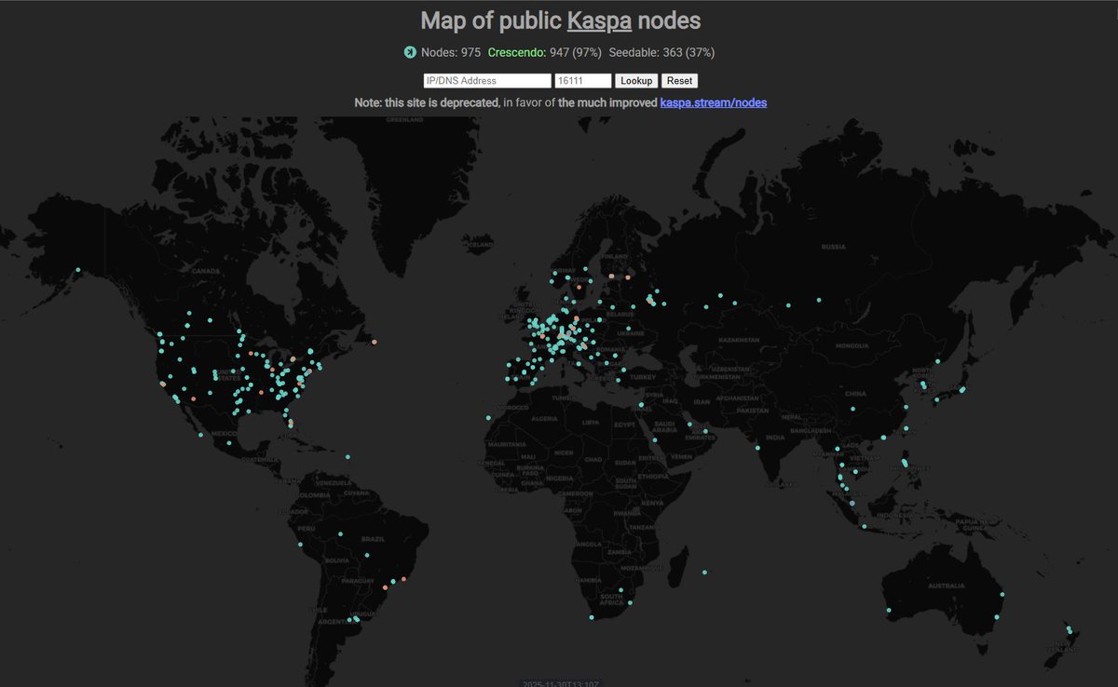Click the green Crescendo: label
This screenshot has width=1118, height=687.
(x=517, y=52)
